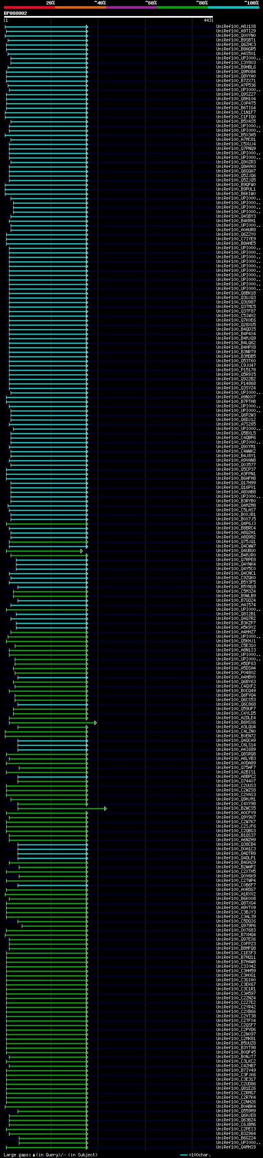
Task: Select hit UniRef100_A5K9Y2
Action: 236,628
